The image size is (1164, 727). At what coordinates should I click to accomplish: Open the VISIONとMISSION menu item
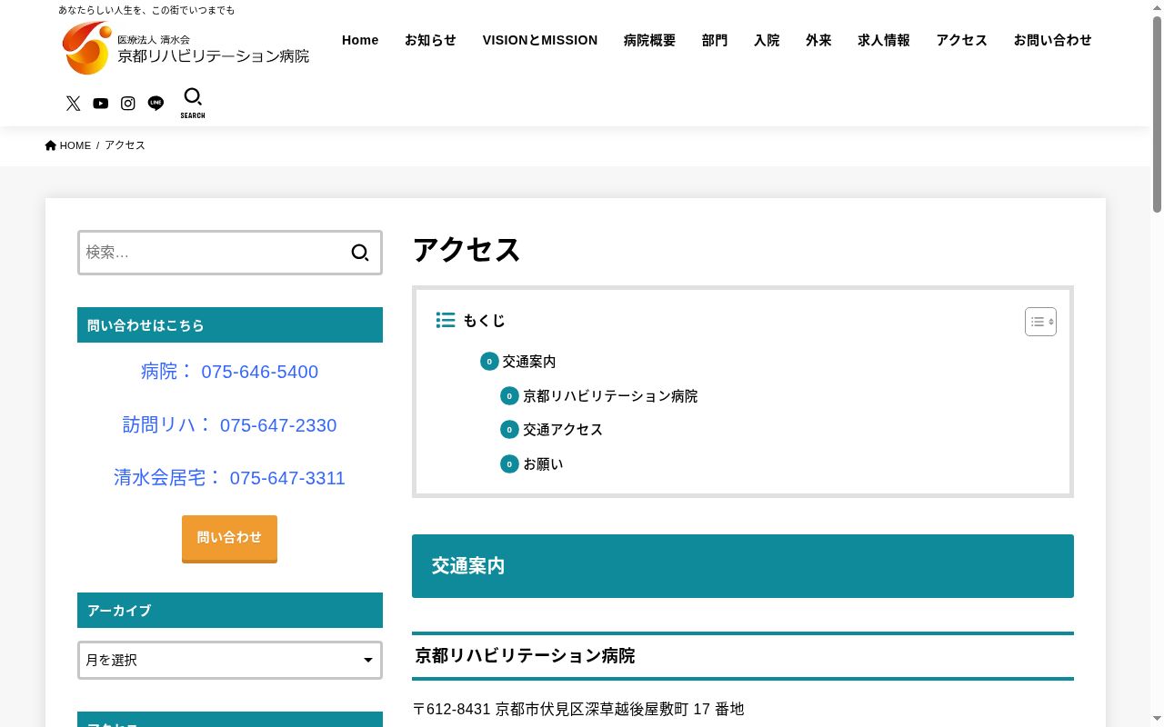click(x=540, y=40)
